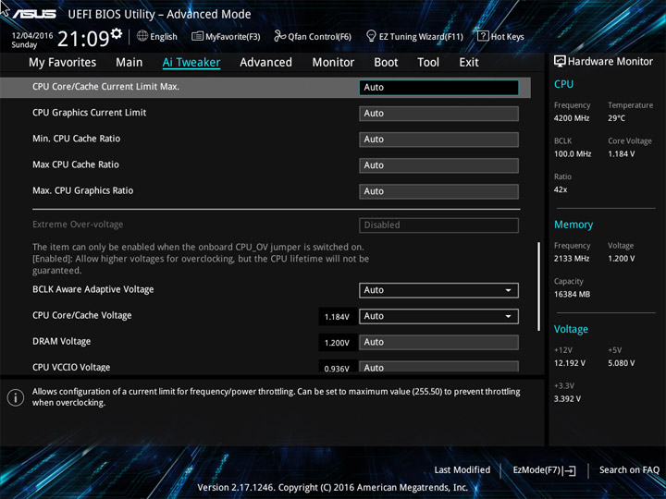Click the 29°C CPU temperature value
666x499 pixels.
(616, 118)
